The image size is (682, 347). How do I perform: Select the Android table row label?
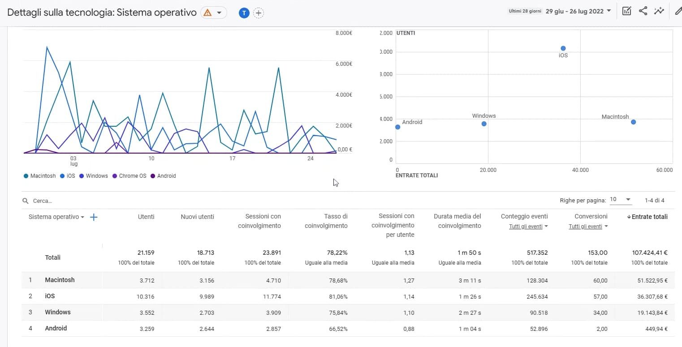(56, 328)
